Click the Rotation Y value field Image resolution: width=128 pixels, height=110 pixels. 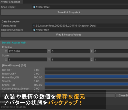[71, 51]
